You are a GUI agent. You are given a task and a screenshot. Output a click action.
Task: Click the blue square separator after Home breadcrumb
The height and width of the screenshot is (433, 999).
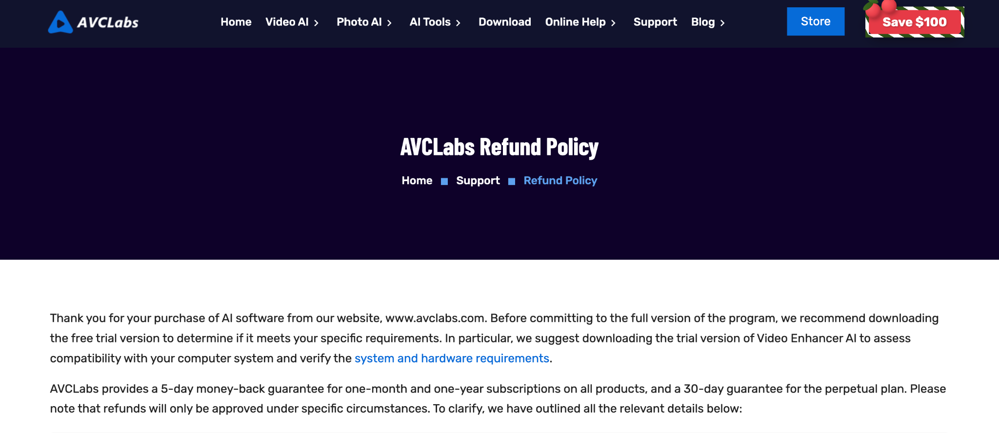(444, 181)
